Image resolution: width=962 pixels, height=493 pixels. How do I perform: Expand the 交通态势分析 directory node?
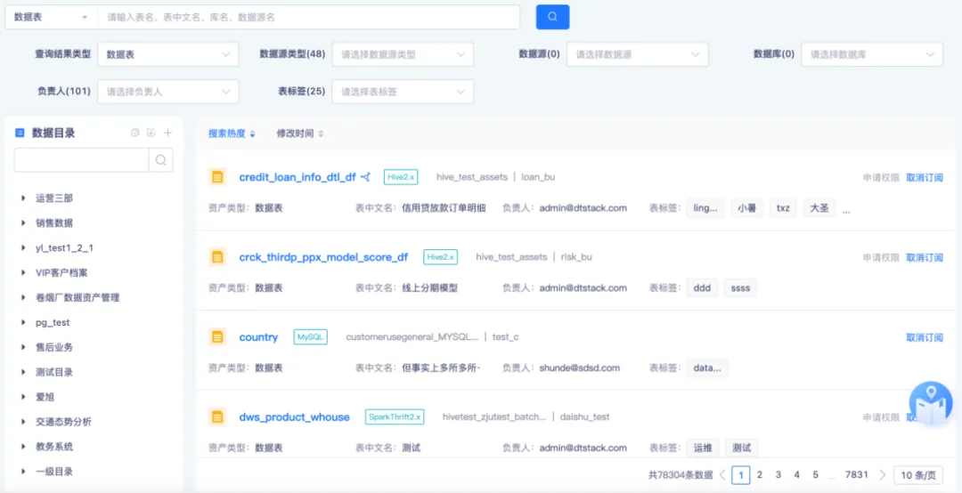tap(23, 422)
